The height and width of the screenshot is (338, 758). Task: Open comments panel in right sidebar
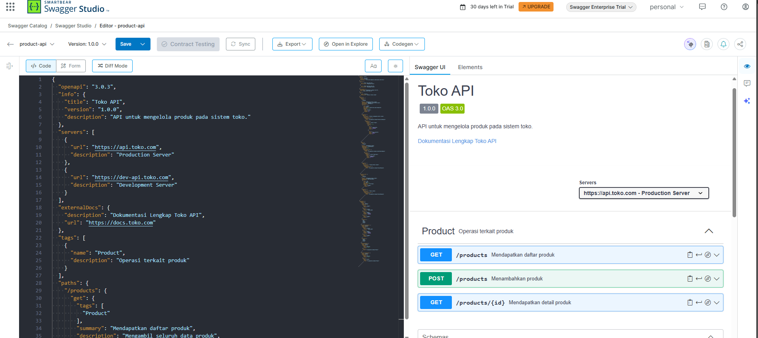pos(747,83)
